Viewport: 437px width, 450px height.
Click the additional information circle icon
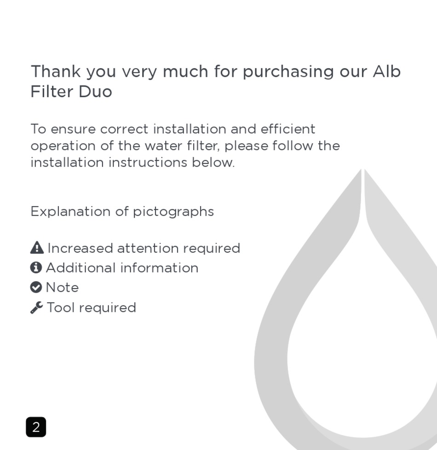pos(36,267)
